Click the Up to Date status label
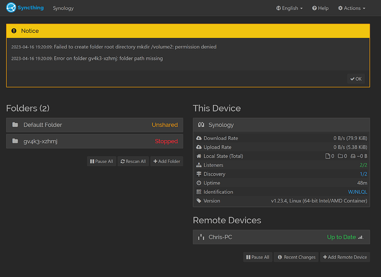 [x=341, y=237]
